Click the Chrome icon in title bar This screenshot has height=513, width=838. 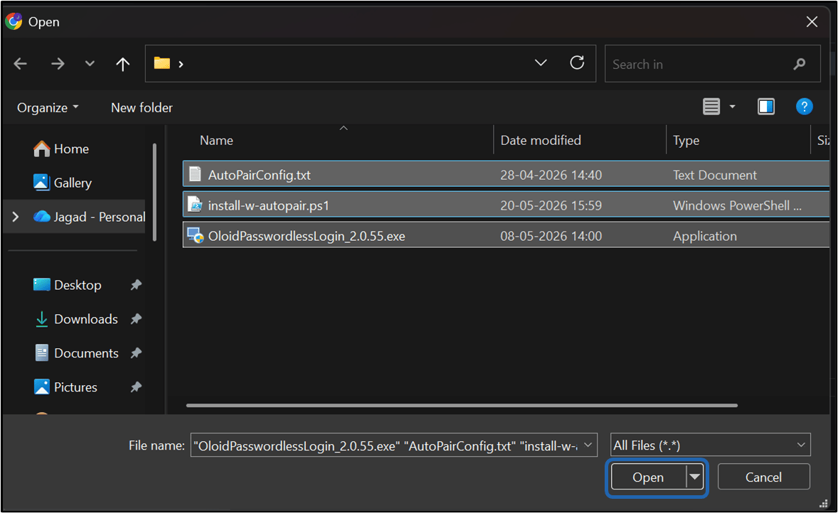(x=14, y=21)
